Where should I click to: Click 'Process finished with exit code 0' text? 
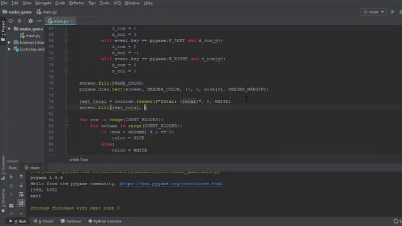tap(75, 208)
